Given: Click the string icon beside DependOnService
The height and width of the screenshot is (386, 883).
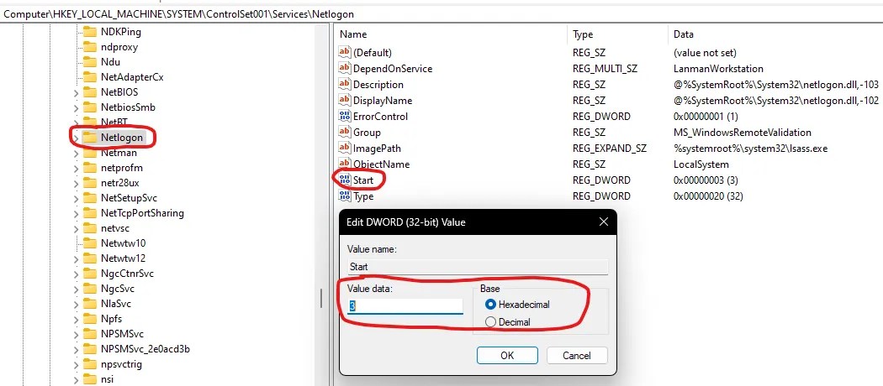Looking at the screenshot, I should [x=345, y=69].
